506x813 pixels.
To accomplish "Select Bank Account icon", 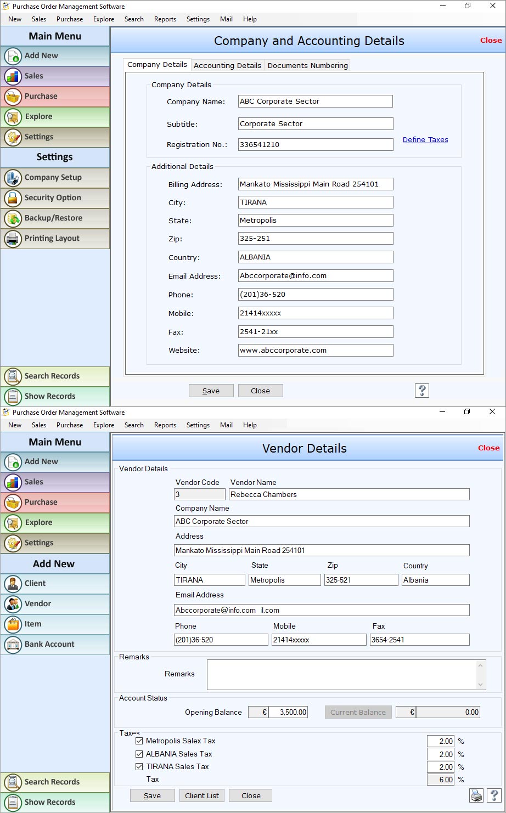I will 13,645.
